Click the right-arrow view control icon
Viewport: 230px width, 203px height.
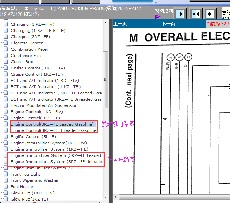pyautogui.click(x=180, y=14)
